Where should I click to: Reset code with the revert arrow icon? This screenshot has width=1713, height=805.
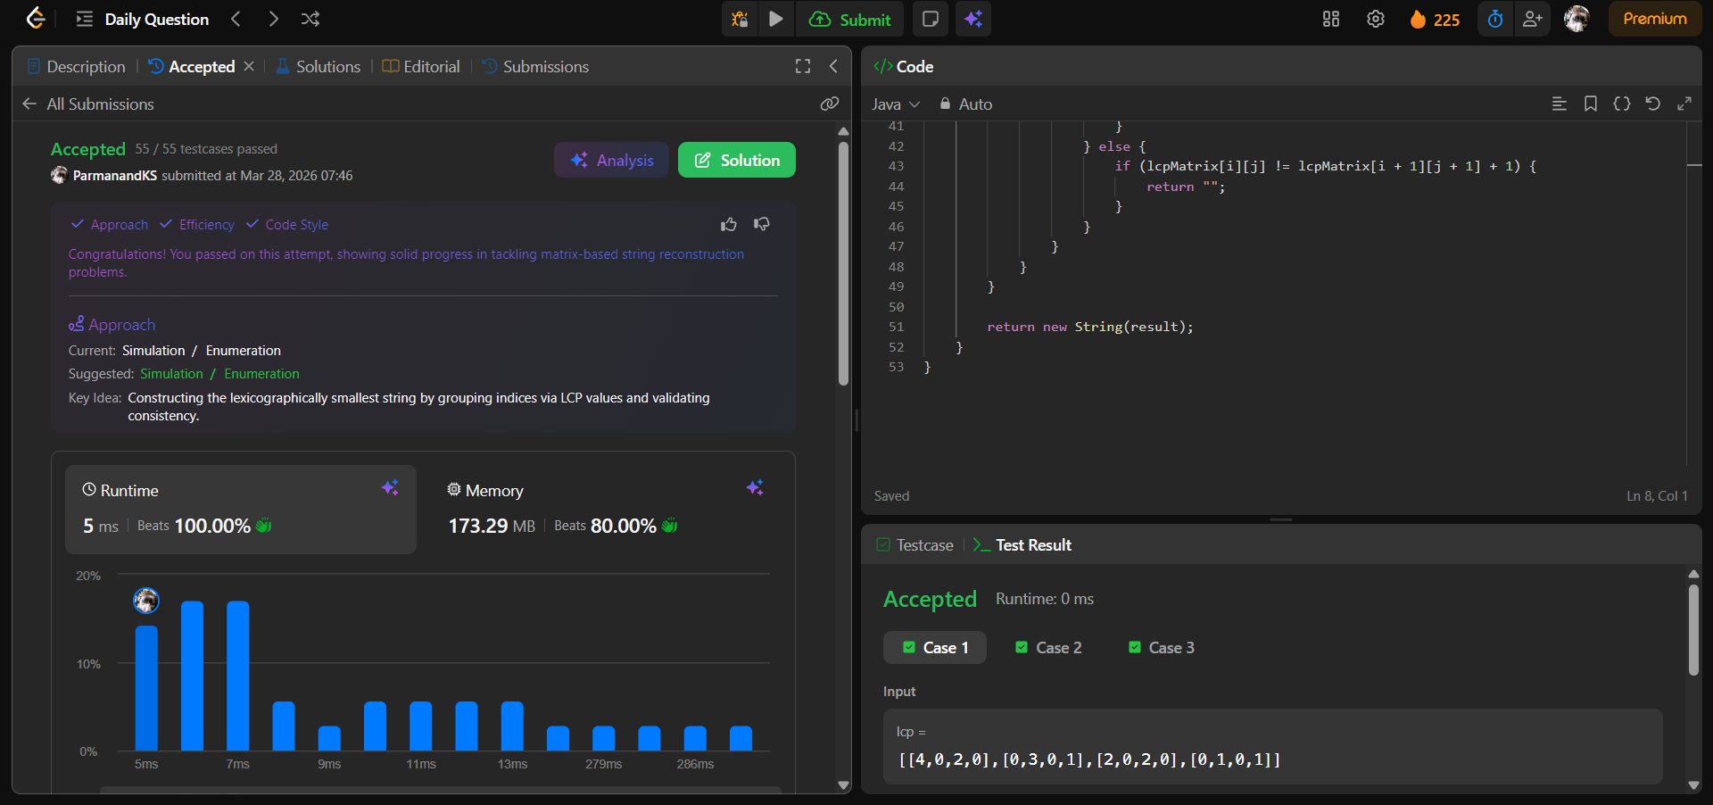1652,104
